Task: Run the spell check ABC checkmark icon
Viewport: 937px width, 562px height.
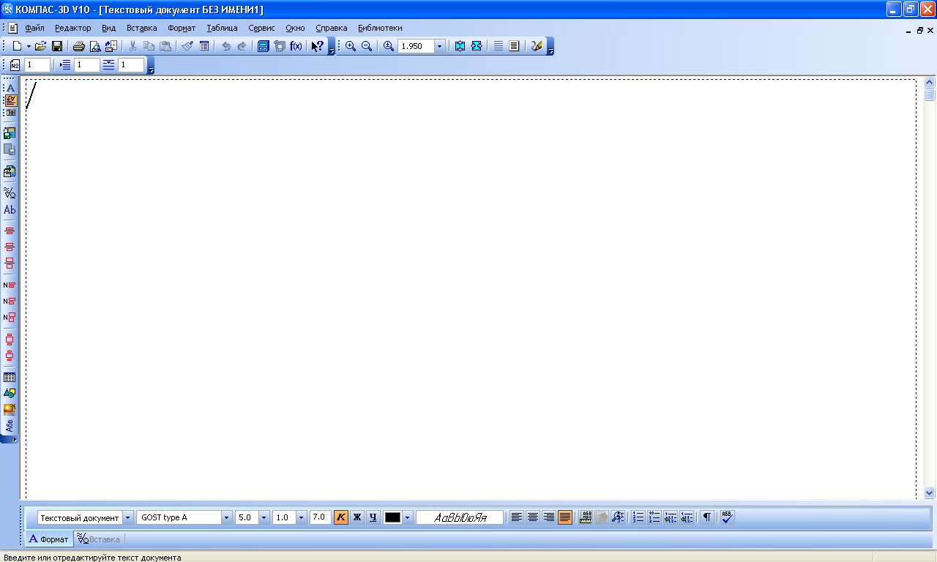Action: pyautogui.click(x=726, y=517)
